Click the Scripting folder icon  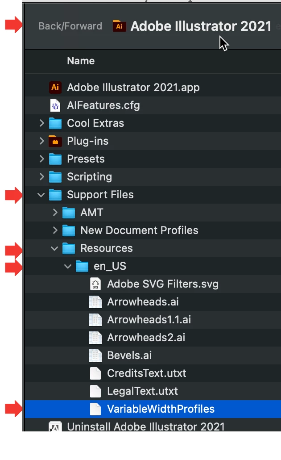pyautogui.click(x=55, y=177)
